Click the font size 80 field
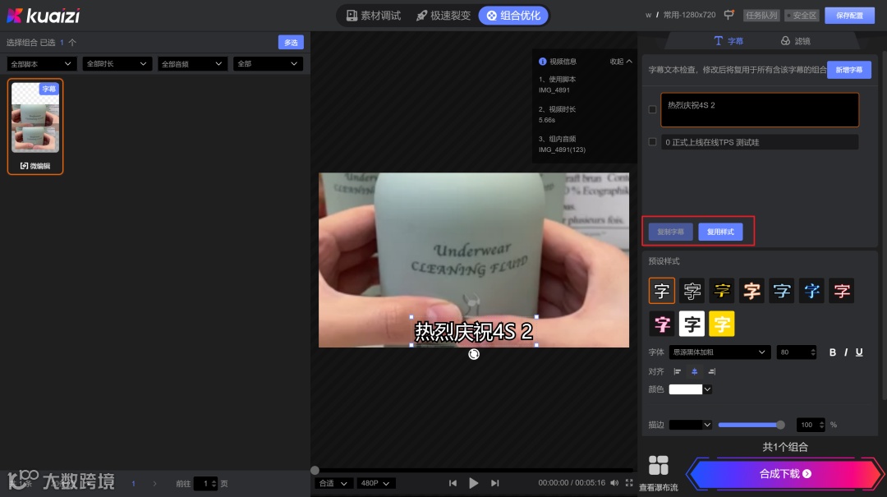This screenshot has width=887, height=497. tap(796, 352)
